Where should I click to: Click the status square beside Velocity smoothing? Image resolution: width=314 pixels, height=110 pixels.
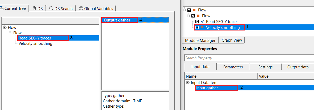click(202, 27)
